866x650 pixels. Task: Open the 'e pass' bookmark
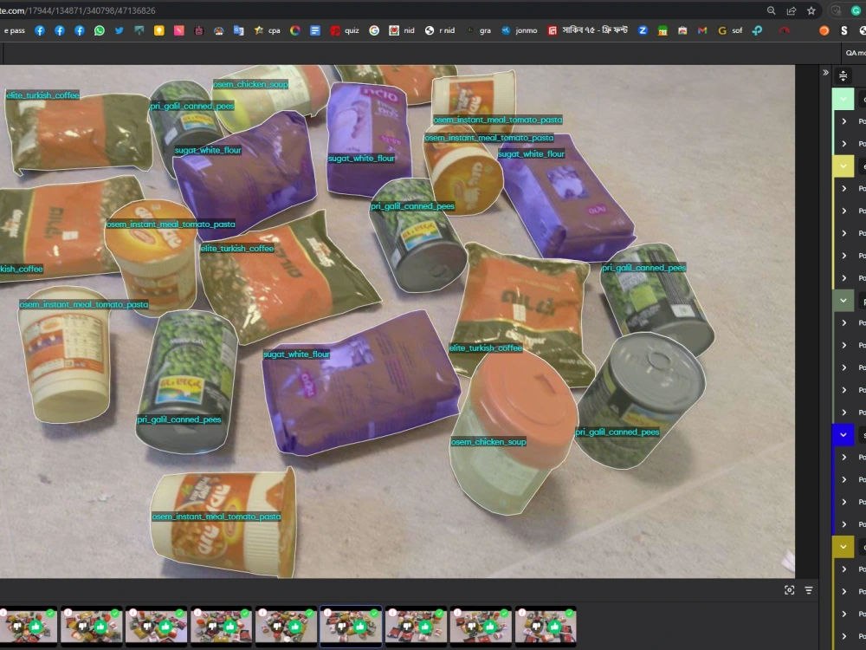(15, 30)
